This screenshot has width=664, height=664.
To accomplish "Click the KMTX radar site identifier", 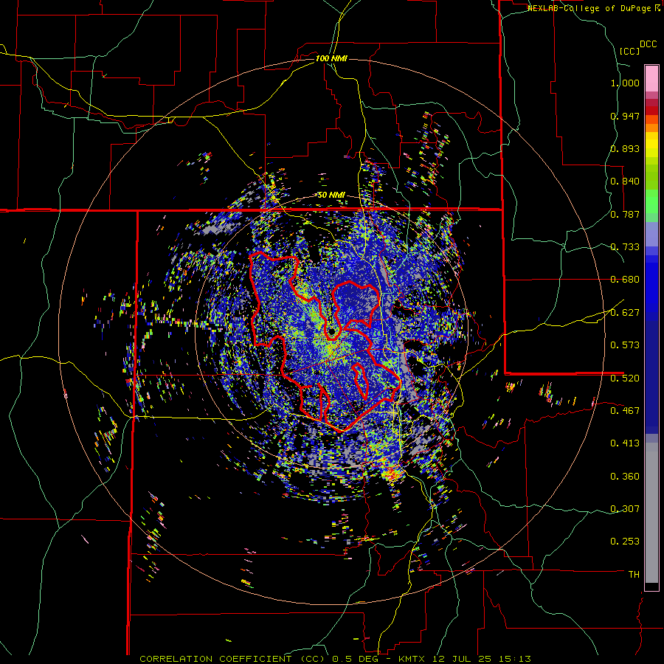I will [x=413, y=659].
